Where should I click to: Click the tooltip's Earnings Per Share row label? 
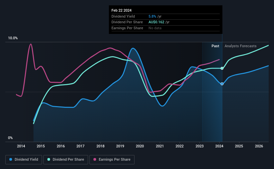point(127,28)
